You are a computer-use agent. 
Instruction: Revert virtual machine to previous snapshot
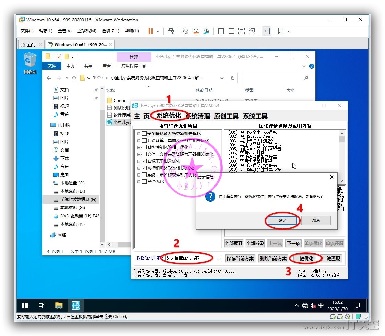coord(196,31)
